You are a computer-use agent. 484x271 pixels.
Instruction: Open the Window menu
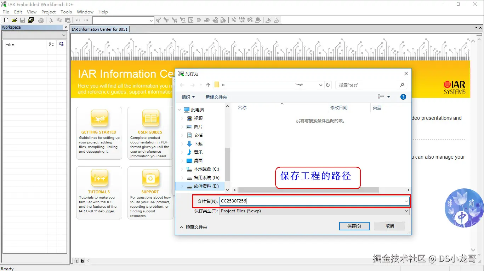[x=85, y=12]
